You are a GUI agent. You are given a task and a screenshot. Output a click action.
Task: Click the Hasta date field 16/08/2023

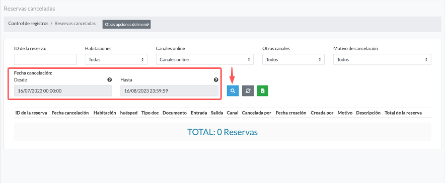170,90
